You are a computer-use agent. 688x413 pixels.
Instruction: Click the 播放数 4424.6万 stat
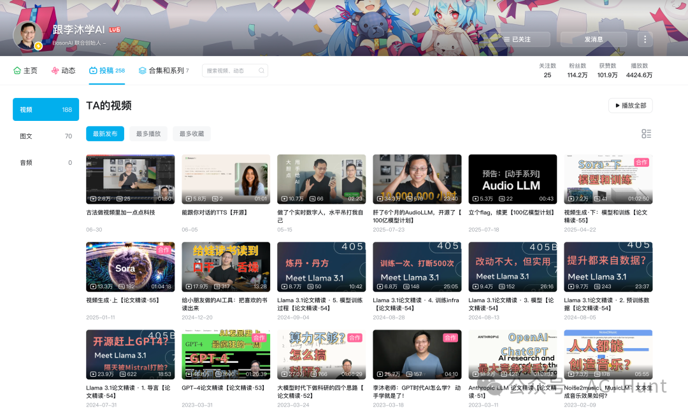pyautogui.click(x=639, y=71)
